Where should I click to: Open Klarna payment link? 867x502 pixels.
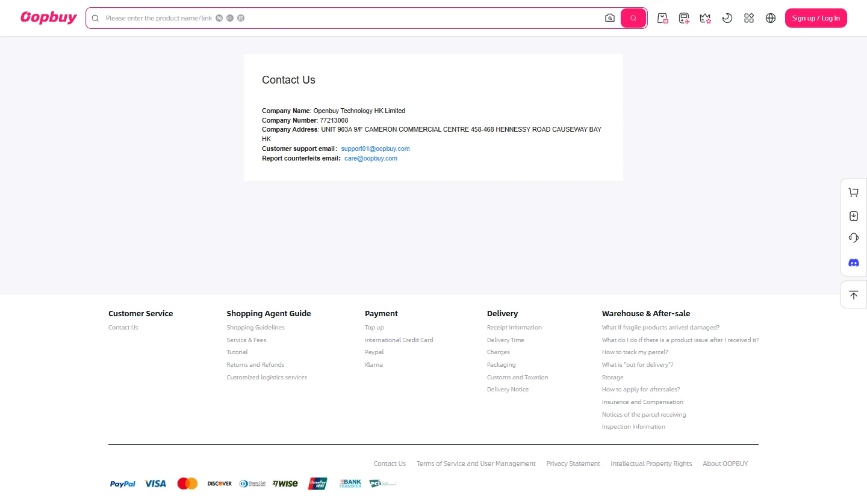[x=374, y=365]
